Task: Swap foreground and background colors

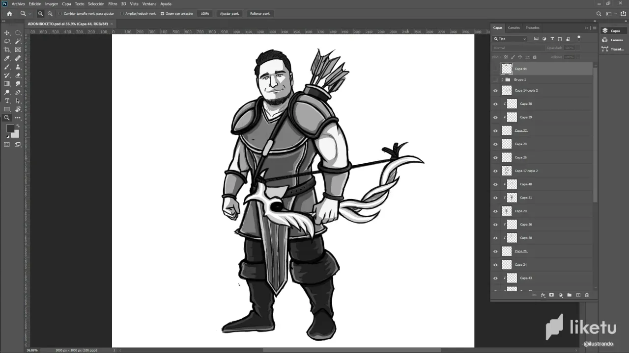Action: [18, 126]
